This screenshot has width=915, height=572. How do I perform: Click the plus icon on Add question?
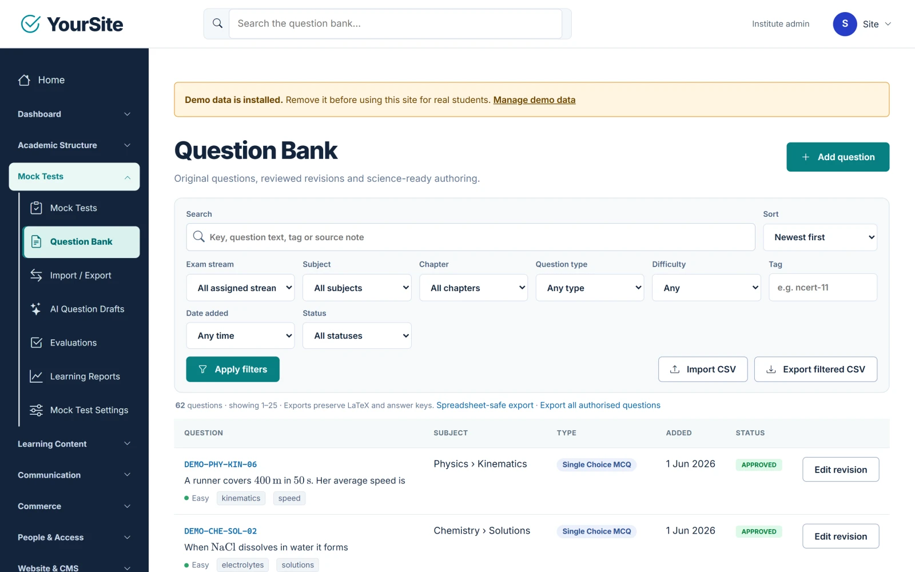point(805,157)
